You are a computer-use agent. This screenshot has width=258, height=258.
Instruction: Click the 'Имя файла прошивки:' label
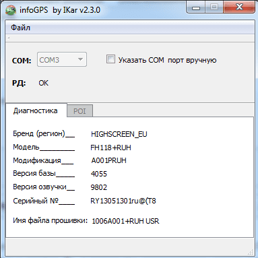[x=50, y=220]
